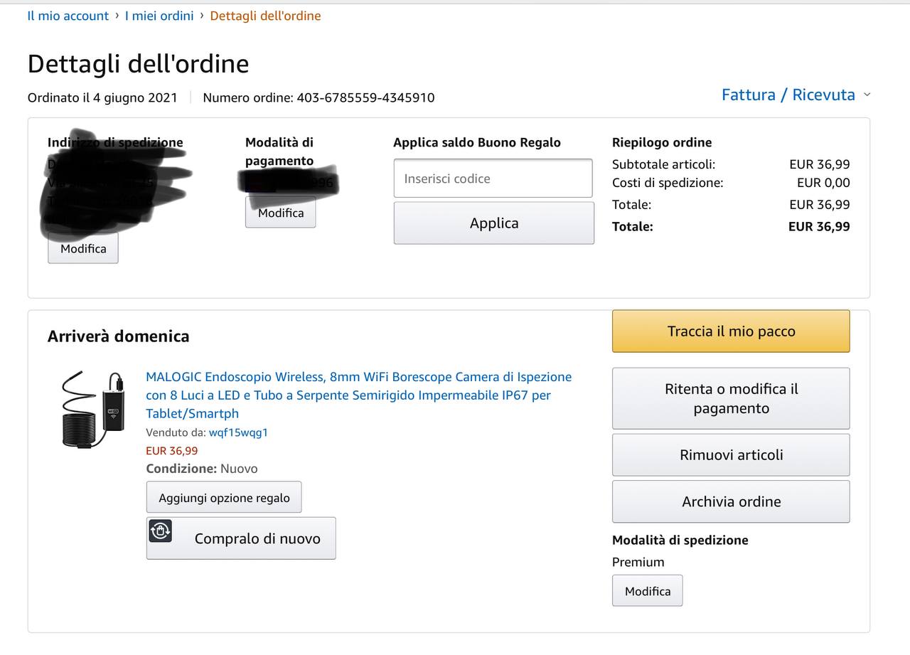Click Aggiungi opzione regalo
The width and height of the screenshot is (910, 655).
point(224,498)
